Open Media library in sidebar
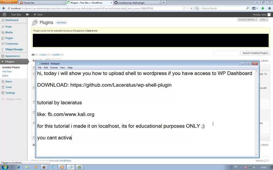Screen dimensions: 273x170 [x=9, y=32]
